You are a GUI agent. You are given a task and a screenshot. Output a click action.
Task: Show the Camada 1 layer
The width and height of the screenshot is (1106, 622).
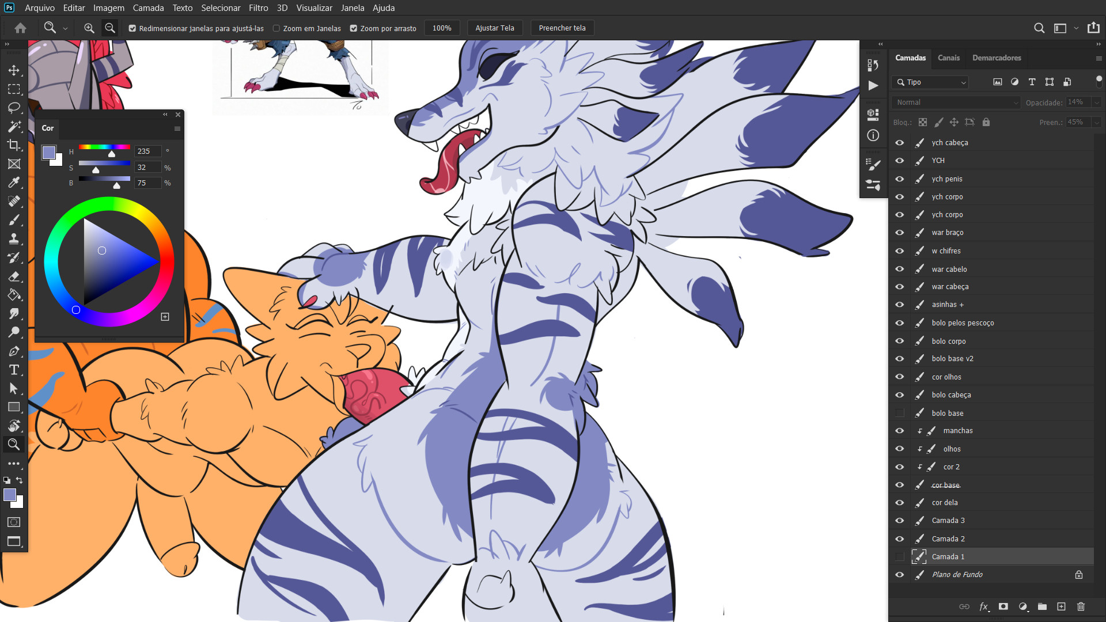(x=899, y=556)
